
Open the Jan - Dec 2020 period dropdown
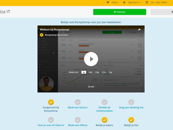click(160, 3)
